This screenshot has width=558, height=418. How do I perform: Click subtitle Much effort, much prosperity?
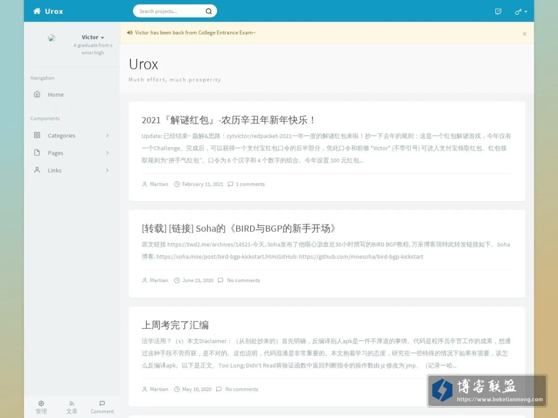175,80
